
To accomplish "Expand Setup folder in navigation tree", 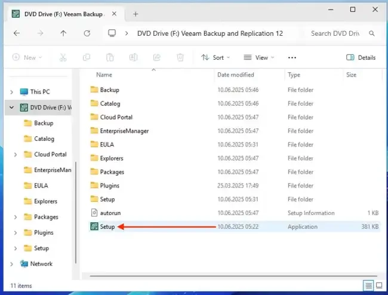I will point(16,248).
